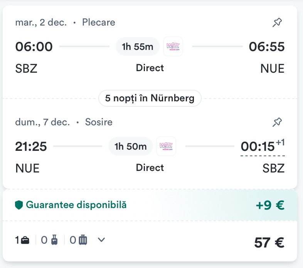Select the 57 € total price
Image resolution: width=303 pixels, height=268 pixels.
pos(269,242)
